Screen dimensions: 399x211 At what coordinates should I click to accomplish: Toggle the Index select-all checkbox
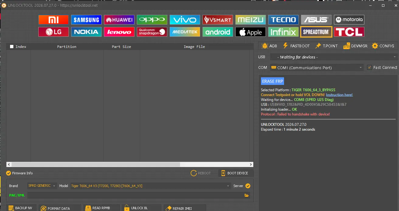tap(12, 47)
